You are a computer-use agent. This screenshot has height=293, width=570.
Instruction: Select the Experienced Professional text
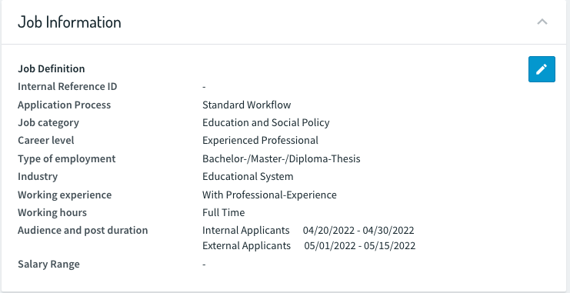coord(260,141)
